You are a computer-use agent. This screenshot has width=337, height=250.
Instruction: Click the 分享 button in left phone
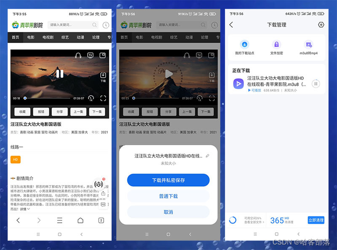[60, 112]
